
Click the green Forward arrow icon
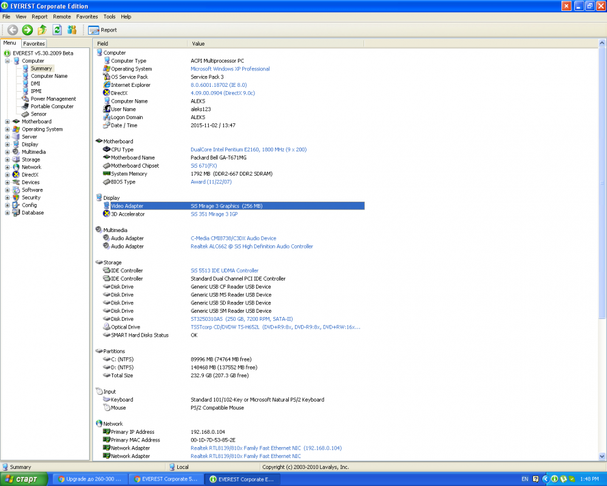(27, 30)
